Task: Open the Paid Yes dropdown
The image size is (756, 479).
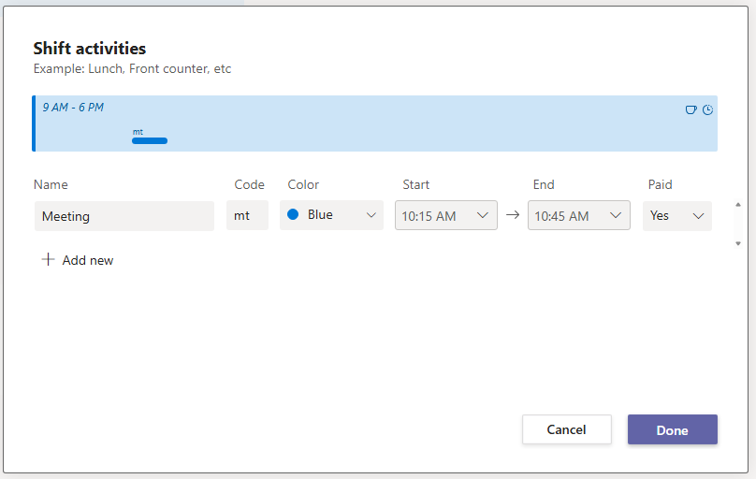Action: 676,215
